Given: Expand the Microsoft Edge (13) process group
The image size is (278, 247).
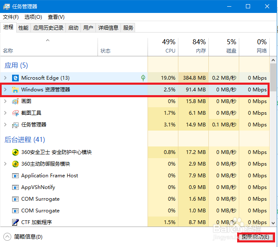Looking at the screenshot, I should pos(5,78).
